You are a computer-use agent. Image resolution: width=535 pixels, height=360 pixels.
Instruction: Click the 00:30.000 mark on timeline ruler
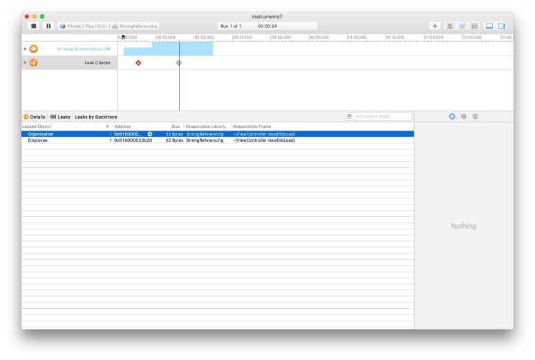coord(243,37)
